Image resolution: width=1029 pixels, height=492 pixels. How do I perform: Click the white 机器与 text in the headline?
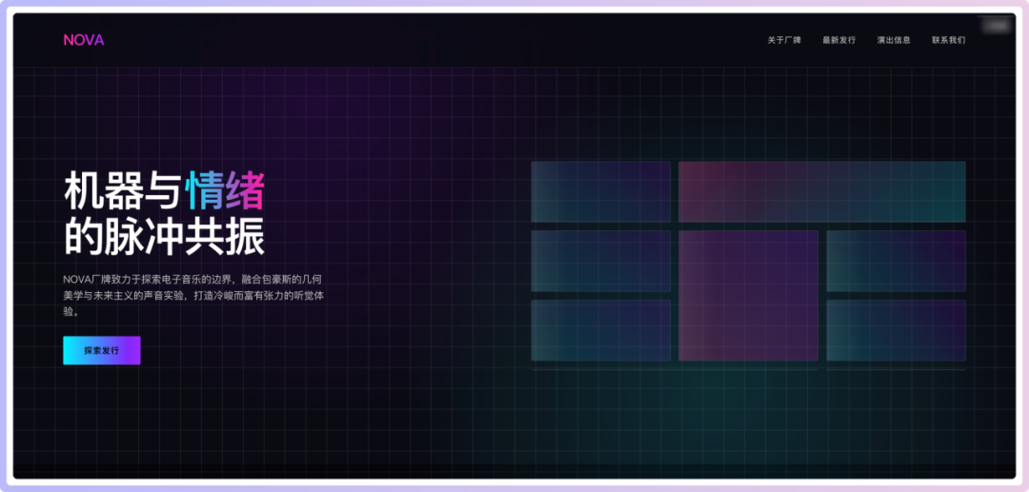point(122,191)
